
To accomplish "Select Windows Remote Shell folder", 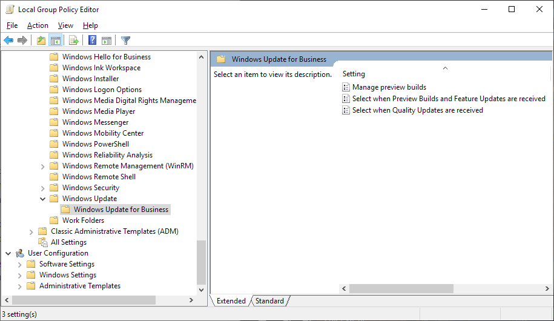I will coord(99,177).
